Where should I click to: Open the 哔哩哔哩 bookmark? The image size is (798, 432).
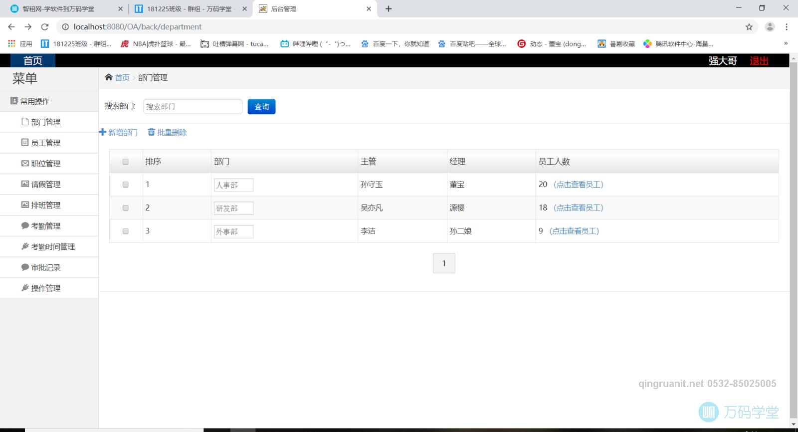click(x=315, y=44)
